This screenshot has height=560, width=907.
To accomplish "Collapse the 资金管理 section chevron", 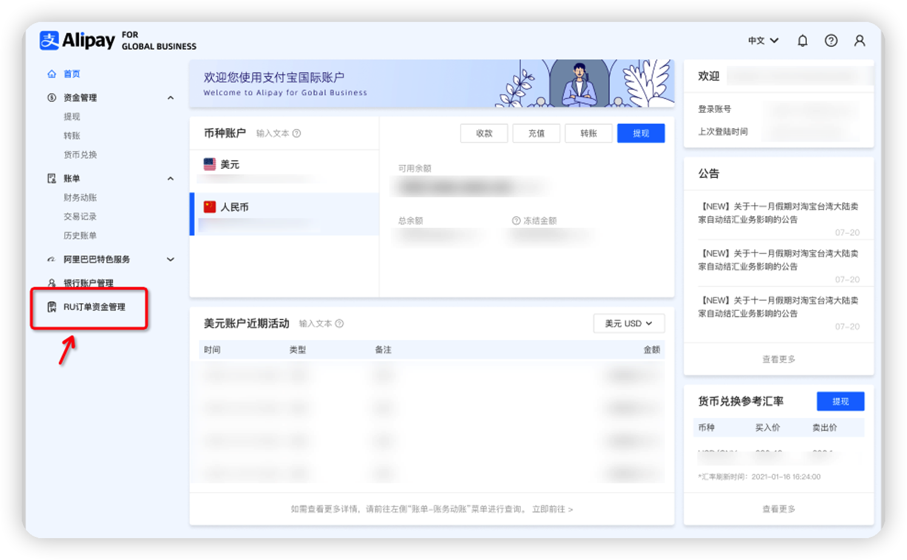I will click(x=171, y=98).
